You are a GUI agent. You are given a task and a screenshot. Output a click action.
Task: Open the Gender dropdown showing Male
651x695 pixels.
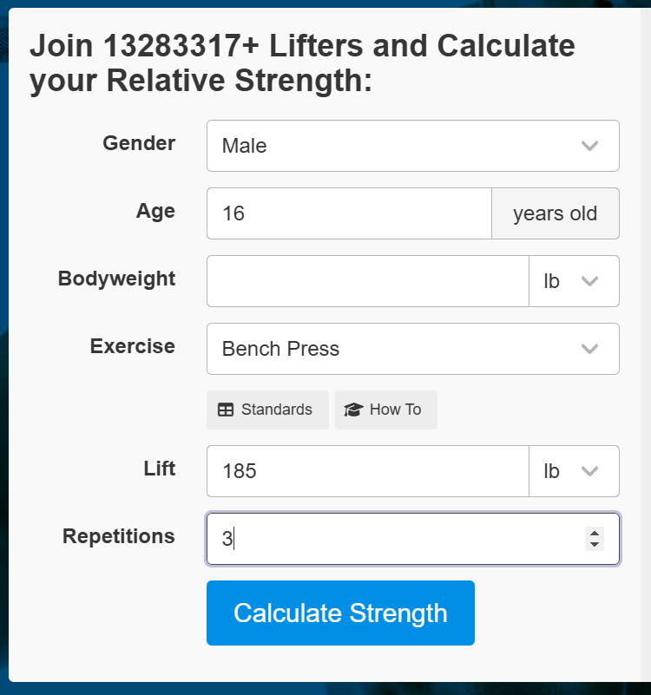(413, 146)
